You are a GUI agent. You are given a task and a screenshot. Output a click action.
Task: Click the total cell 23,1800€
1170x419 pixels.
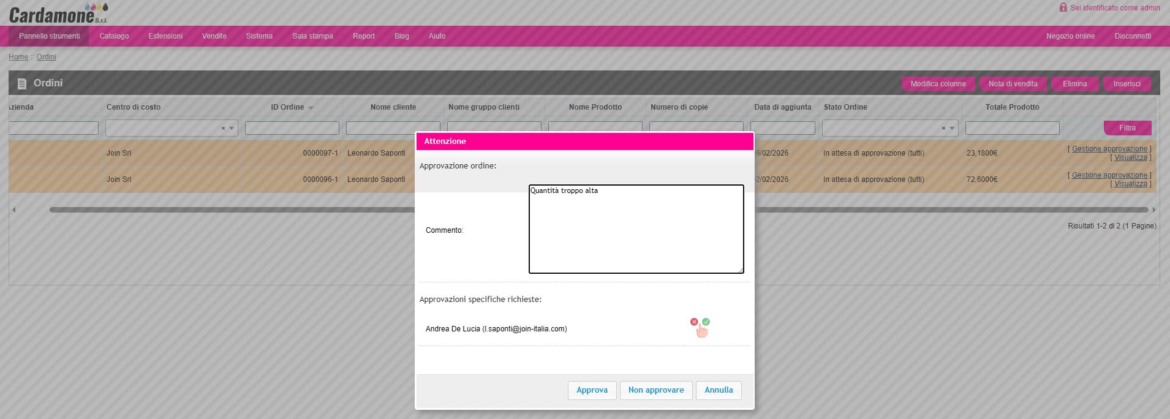(x=982, y=153)
